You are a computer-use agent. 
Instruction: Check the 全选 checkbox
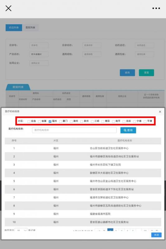(29, 121)
